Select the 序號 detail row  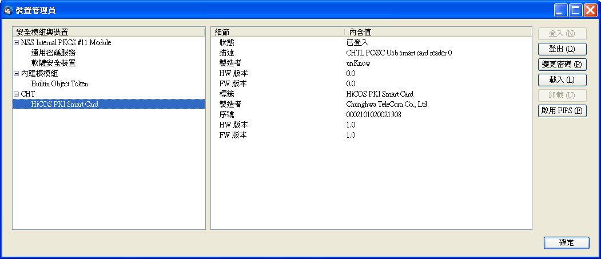pyautogui.click(x=371, y=114)
